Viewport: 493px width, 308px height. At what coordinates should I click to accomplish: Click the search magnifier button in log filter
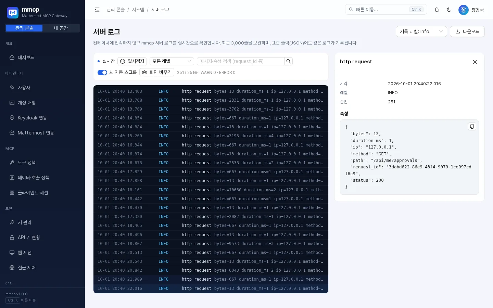pyautogui.click(x=289, y=61)
